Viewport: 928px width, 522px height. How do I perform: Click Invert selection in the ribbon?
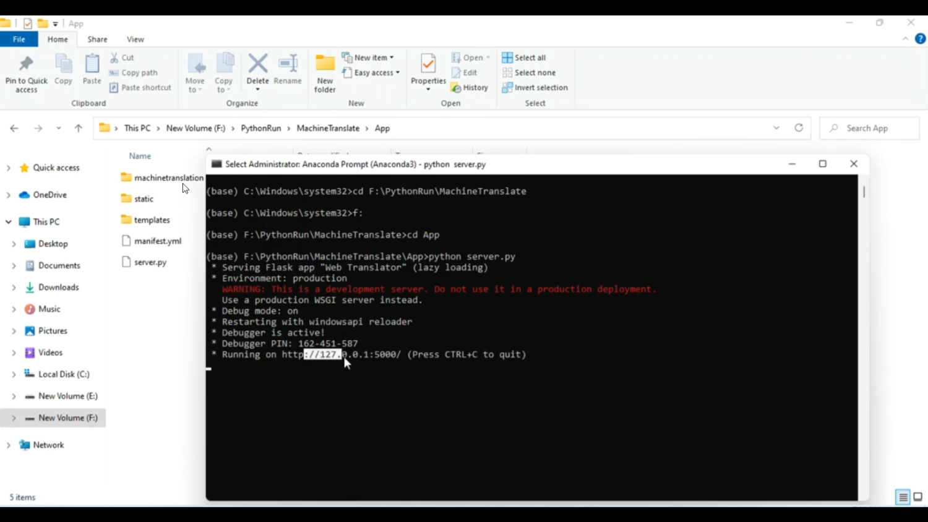pos(535,88)
